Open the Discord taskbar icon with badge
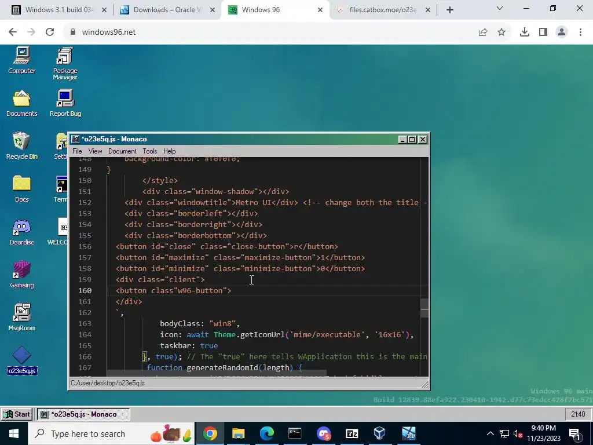Image resolution: width=593 pixels, height=445 pixels. pos(324,433)
